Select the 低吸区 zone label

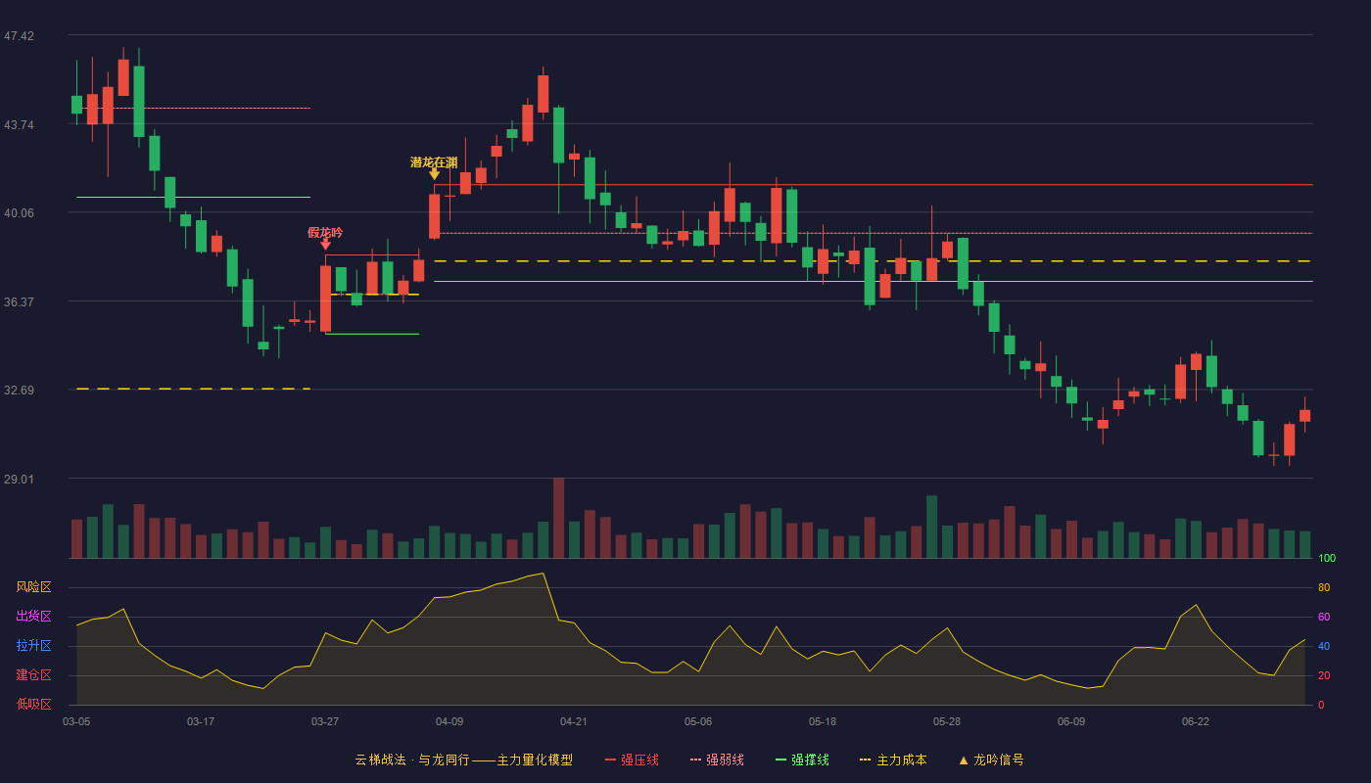tap(33, 704)
